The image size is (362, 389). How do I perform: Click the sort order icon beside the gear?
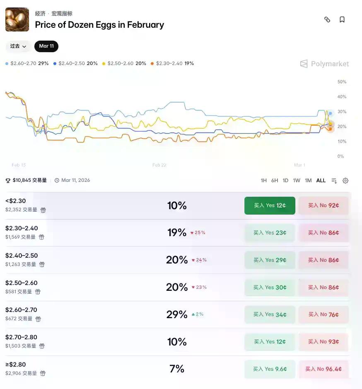point(334,180)
